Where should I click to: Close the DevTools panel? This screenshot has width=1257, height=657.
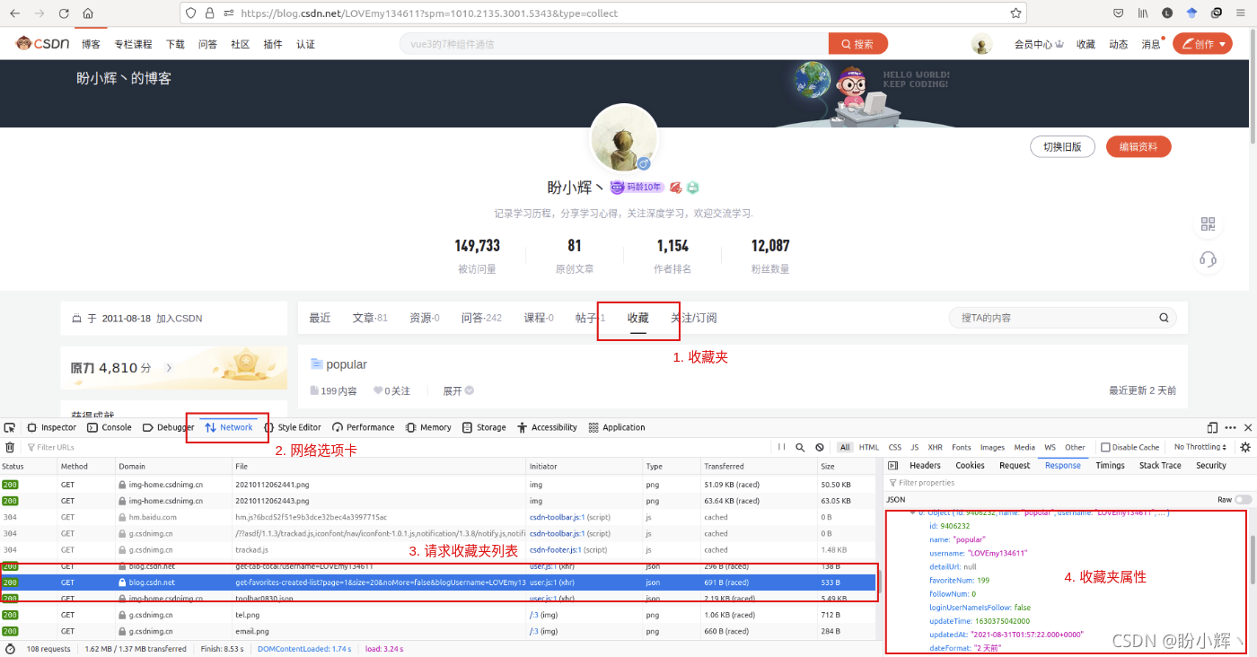[1247, 427]
